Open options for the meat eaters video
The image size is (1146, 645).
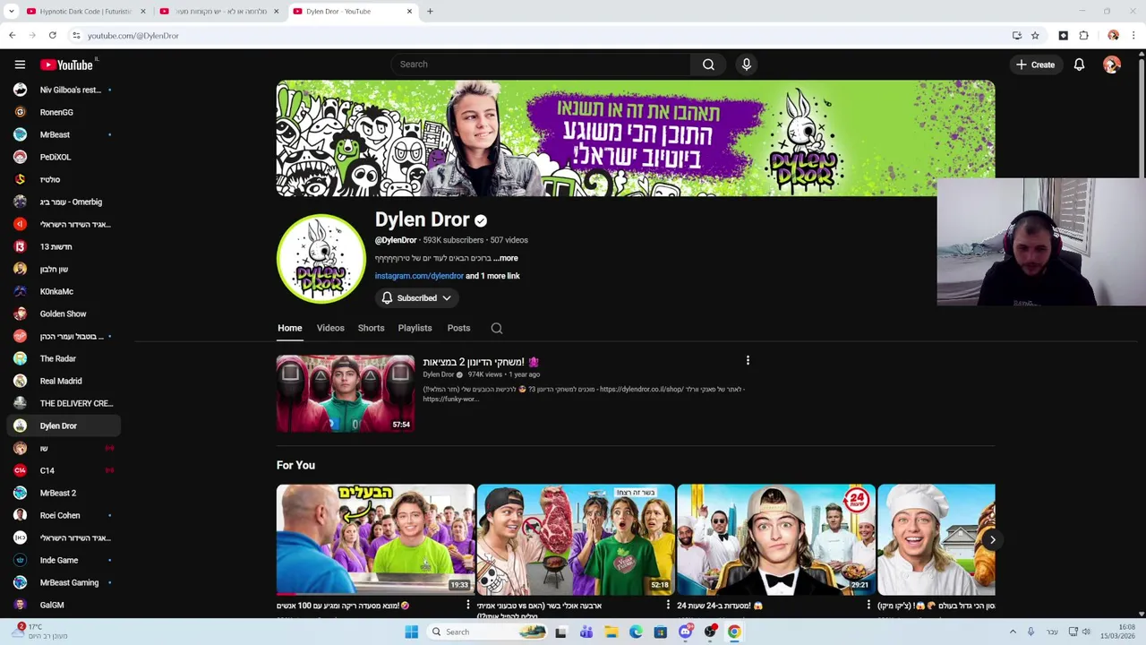click(668, 606)
